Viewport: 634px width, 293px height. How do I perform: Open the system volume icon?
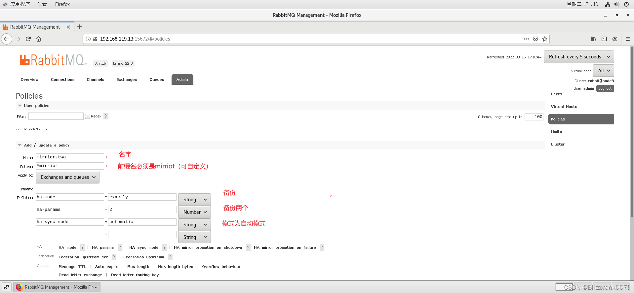click(617, 4)
